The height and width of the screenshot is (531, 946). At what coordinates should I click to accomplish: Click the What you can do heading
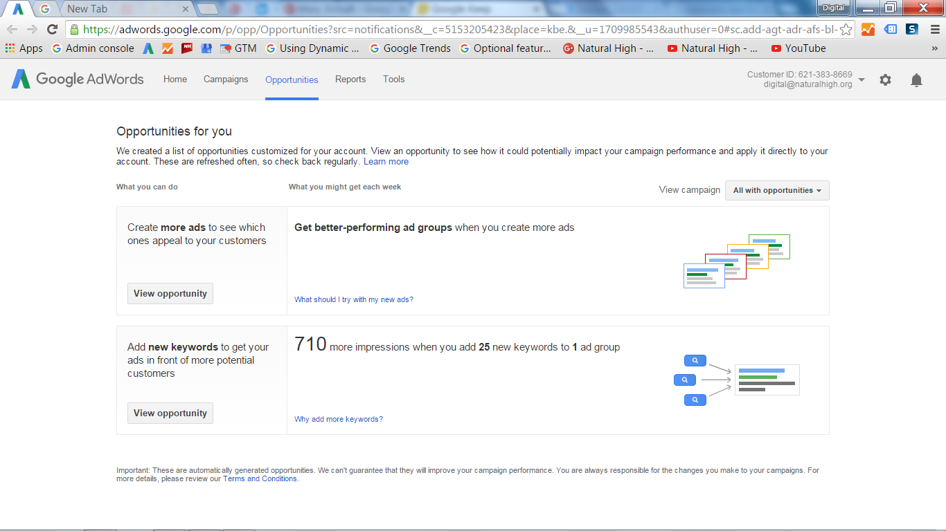(147, 187)
